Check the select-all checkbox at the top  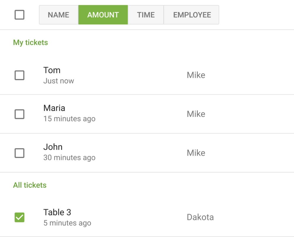[x=19, y=15]
